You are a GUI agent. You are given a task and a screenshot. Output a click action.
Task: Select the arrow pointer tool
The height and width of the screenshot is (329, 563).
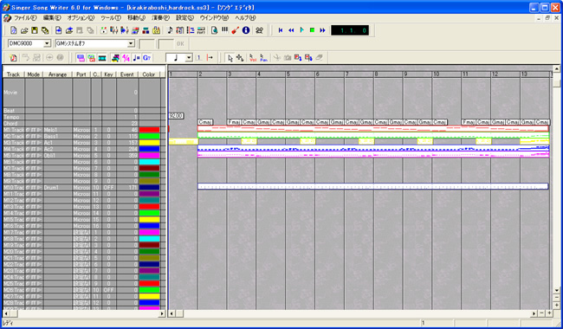pos(230,58)
